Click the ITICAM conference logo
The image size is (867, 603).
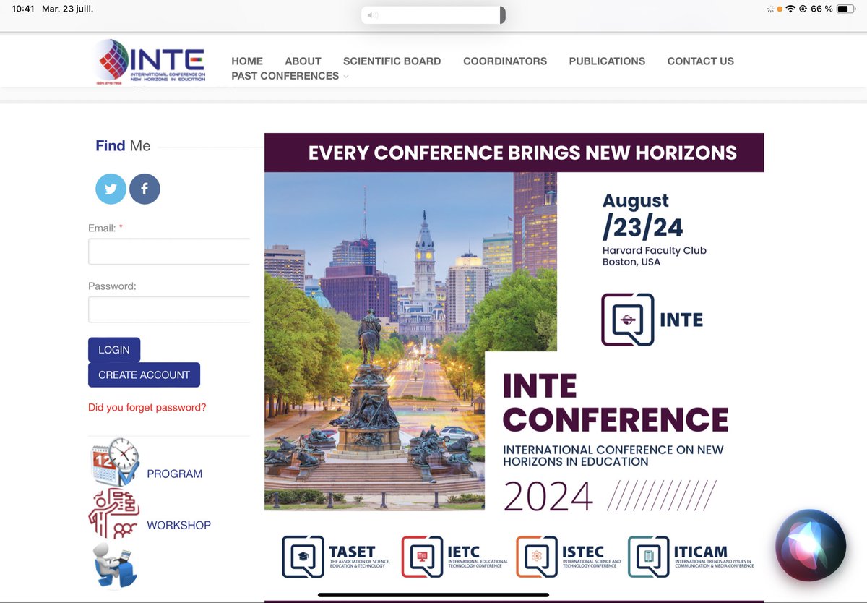[691, 557]
